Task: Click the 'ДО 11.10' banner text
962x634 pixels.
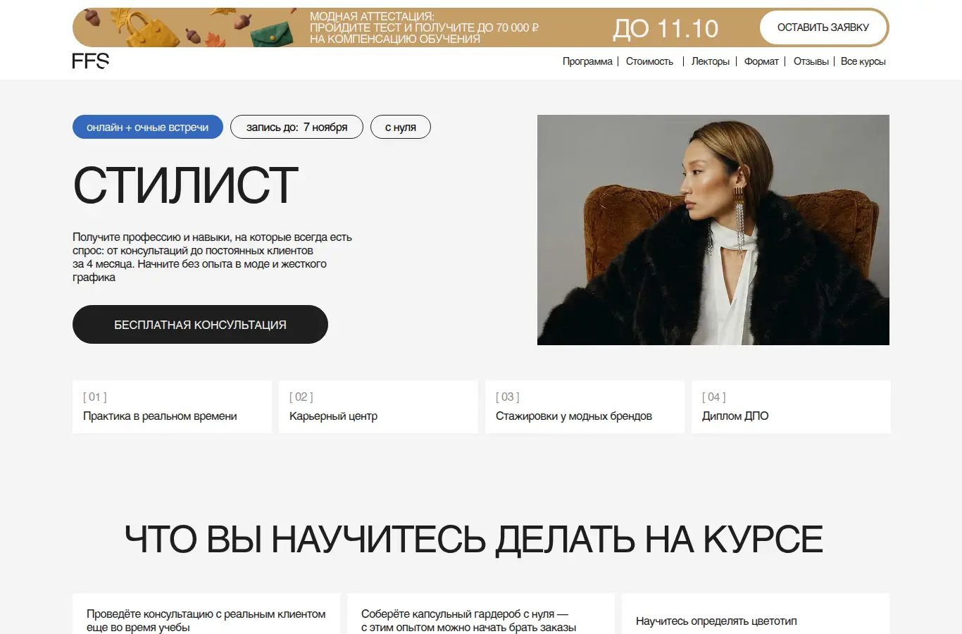Action: pos(666,28)
